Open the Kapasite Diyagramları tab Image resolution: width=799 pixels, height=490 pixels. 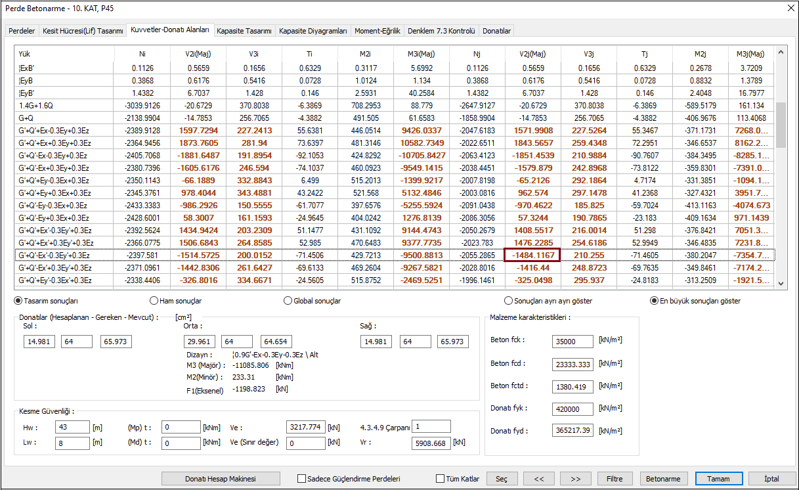313,31
